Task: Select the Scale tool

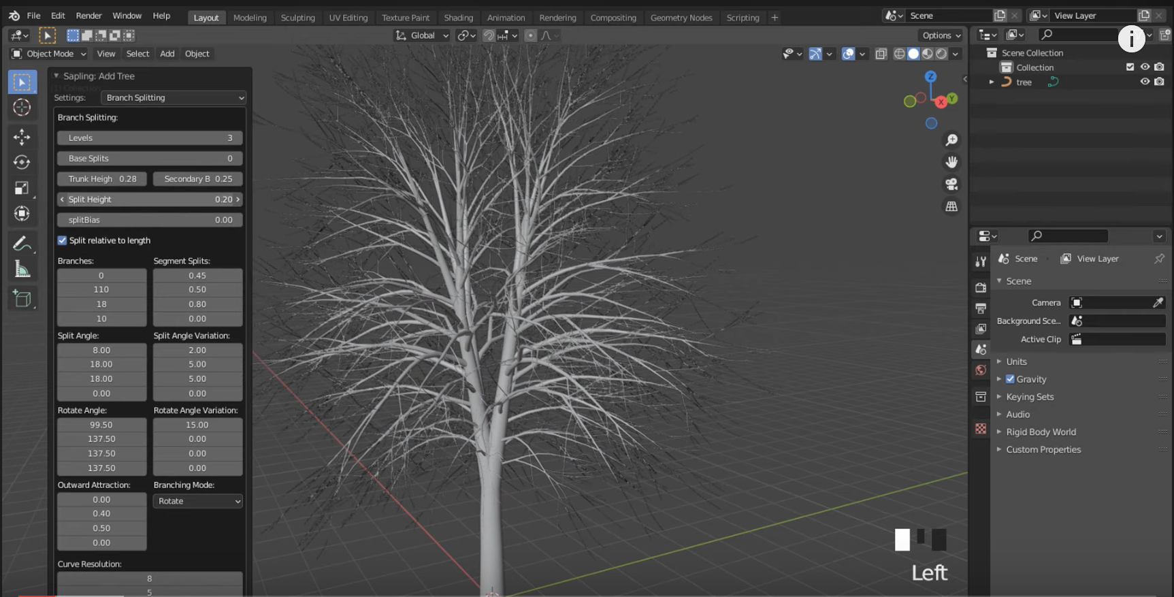Action: [x=22, y=188]
